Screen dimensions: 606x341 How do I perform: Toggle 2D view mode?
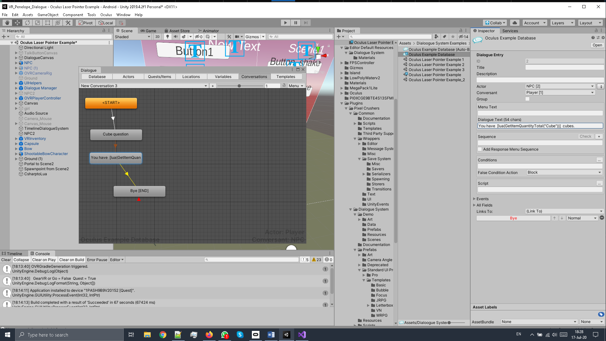pos(157,37)
